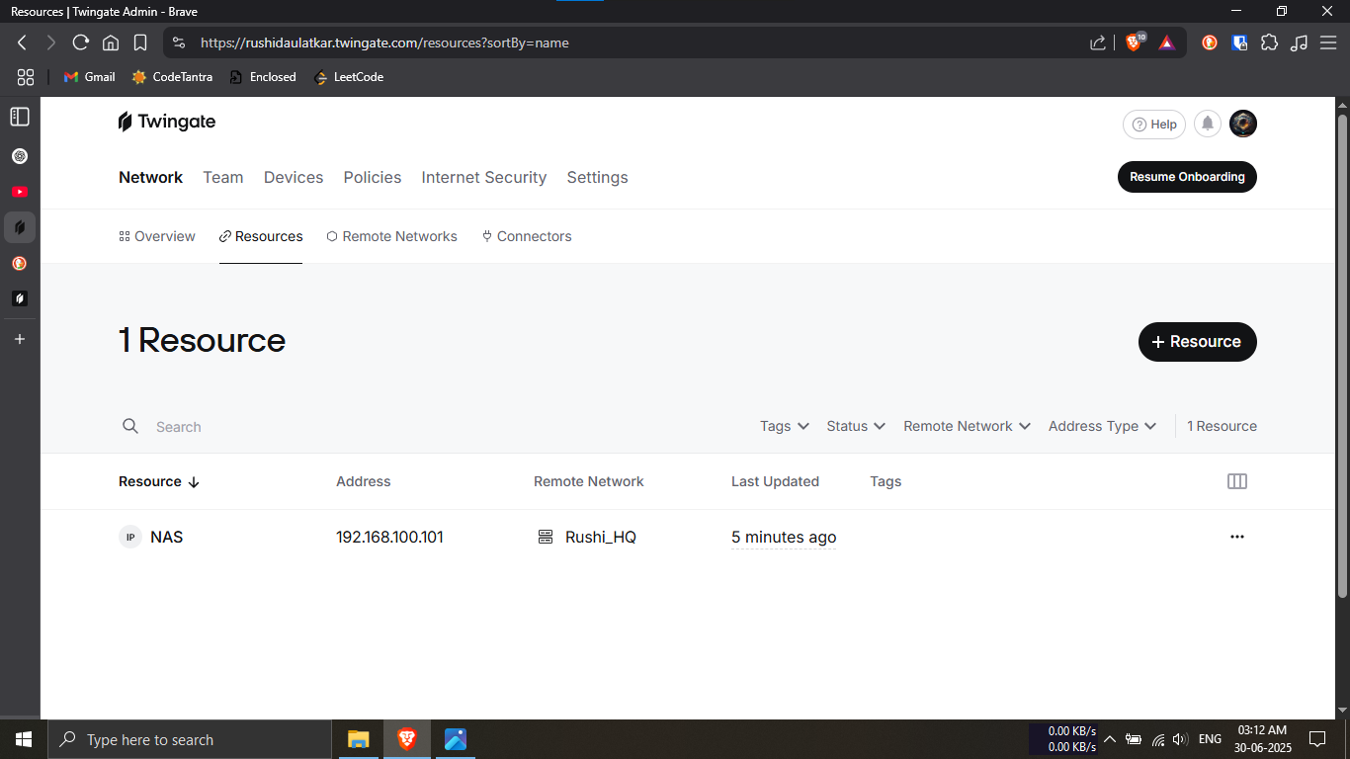Screen dimensions: 1350x759
Task: Follow the Rushi_HQ remote network link
Action: (x=600, y=537)
